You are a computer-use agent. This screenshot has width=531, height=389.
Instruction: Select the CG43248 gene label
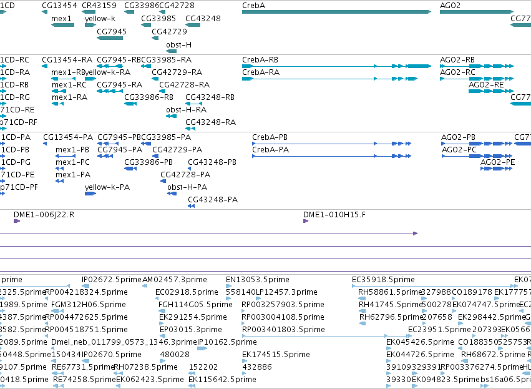pos(203,18)
